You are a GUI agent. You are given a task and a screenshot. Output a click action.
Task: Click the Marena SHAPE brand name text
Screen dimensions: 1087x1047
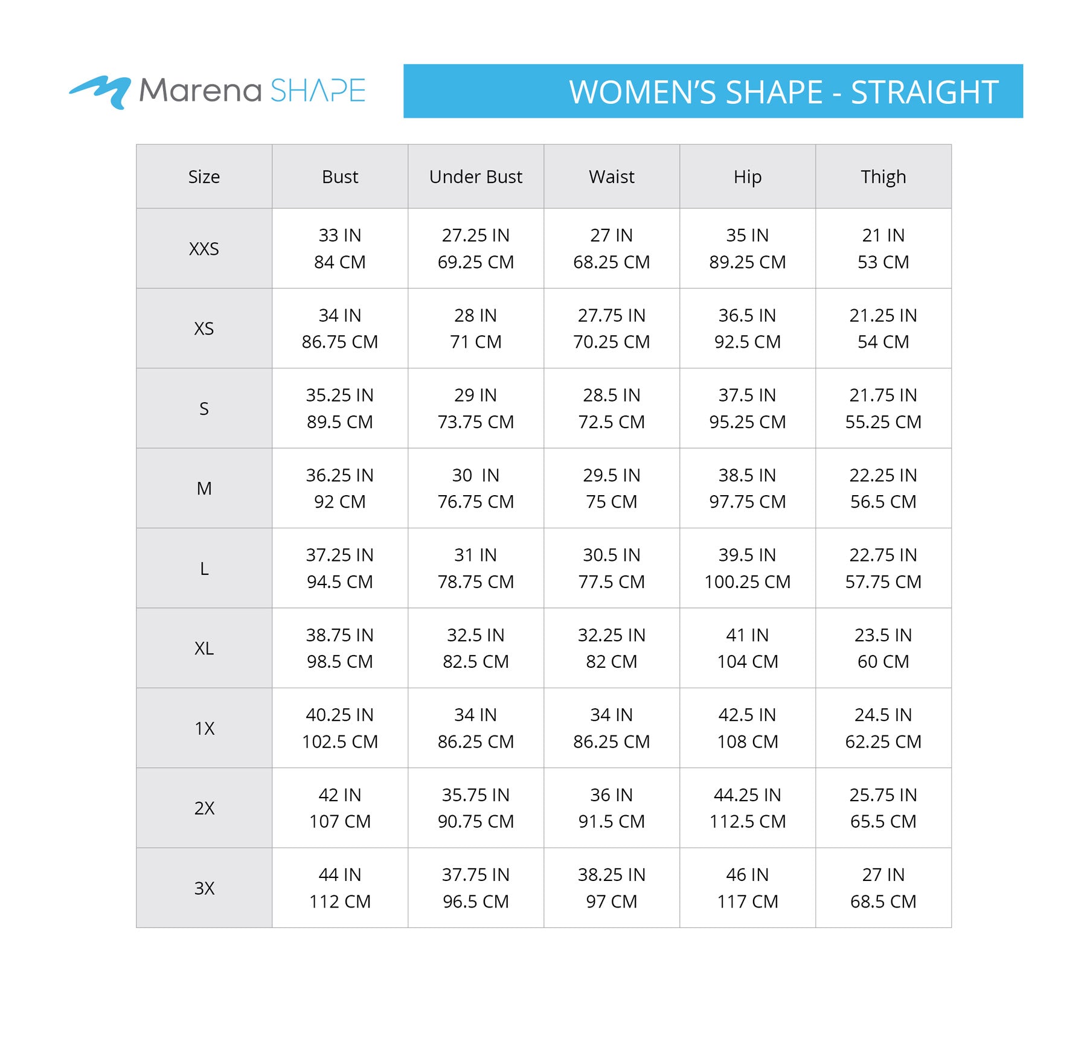click(x=252, y=91)
